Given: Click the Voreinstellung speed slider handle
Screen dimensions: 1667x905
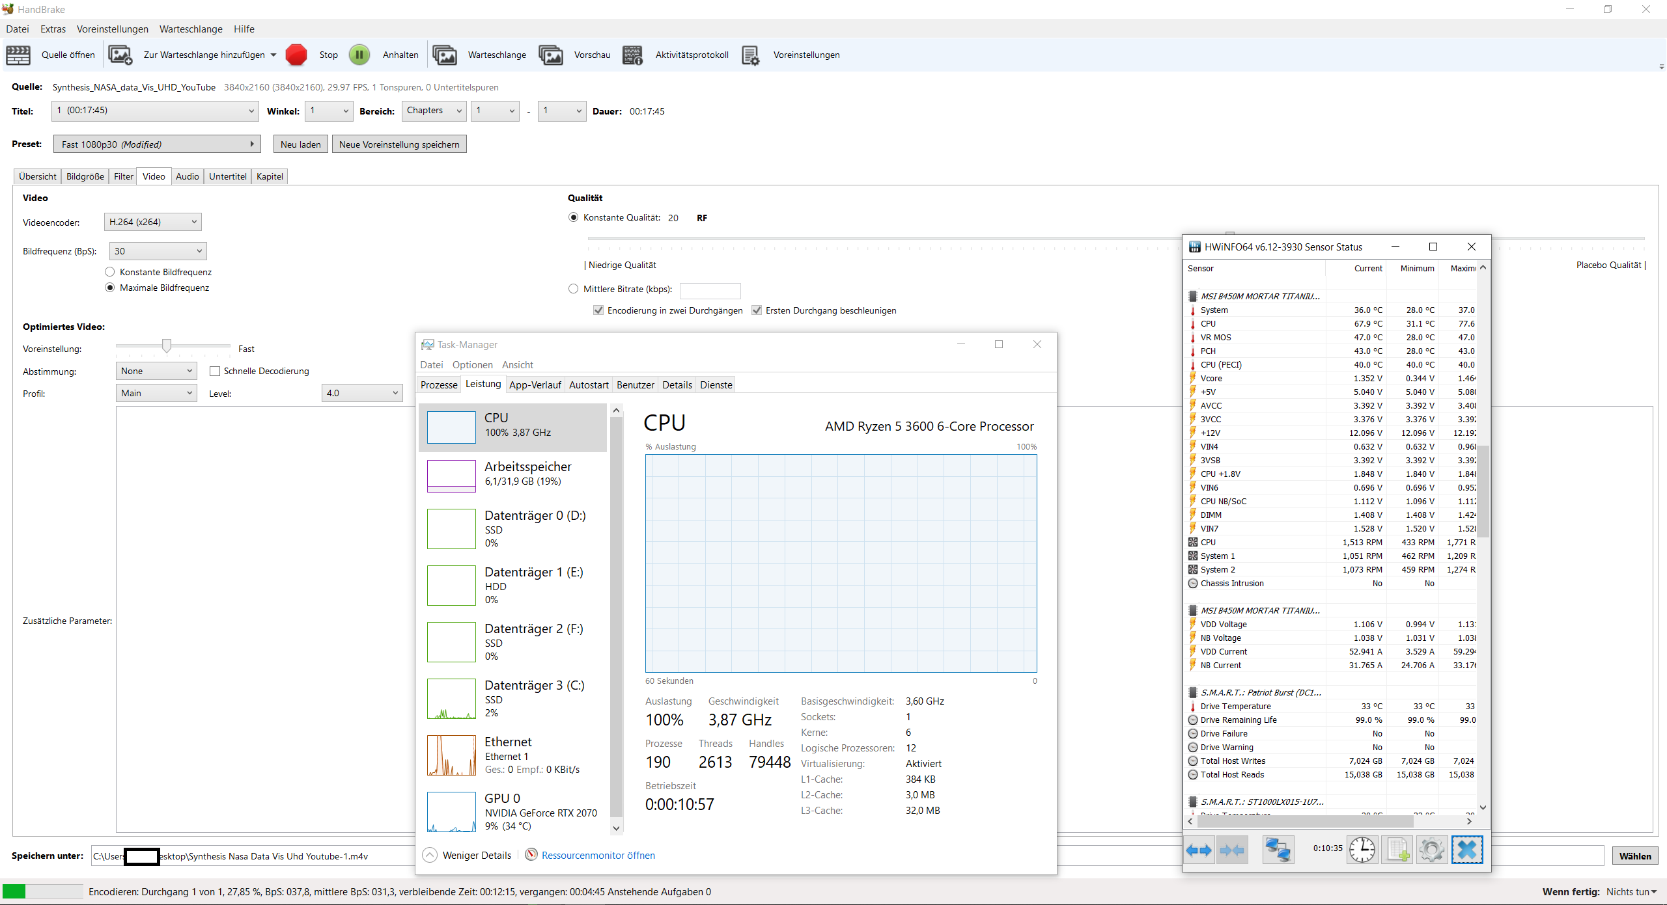Looking at the screenshot, I should pos(167,345).
